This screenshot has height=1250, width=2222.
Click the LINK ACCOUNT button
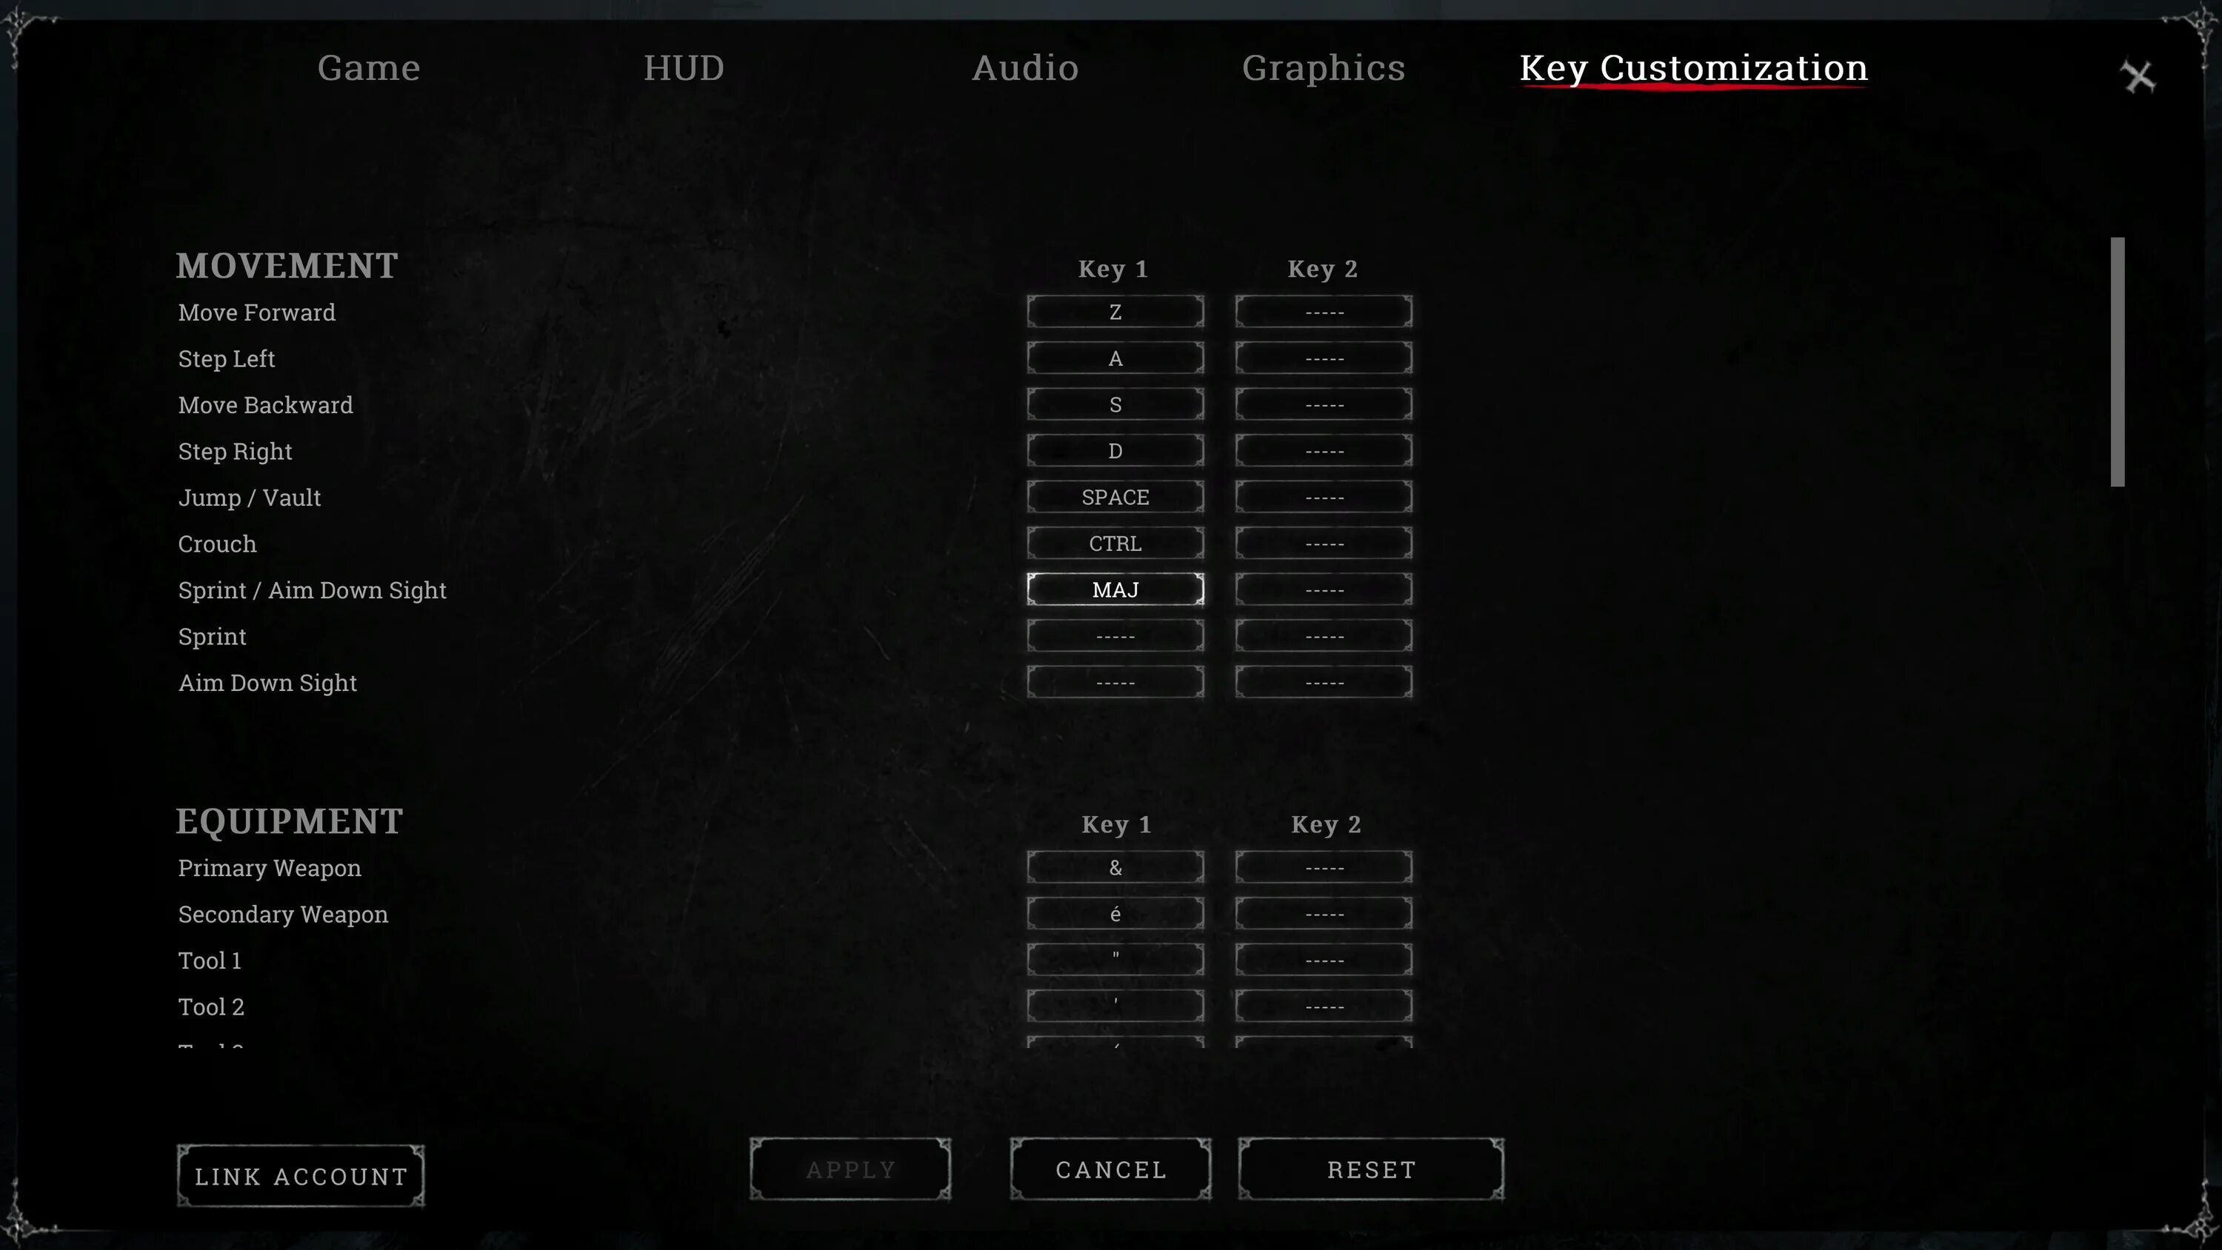point(301,1175)
